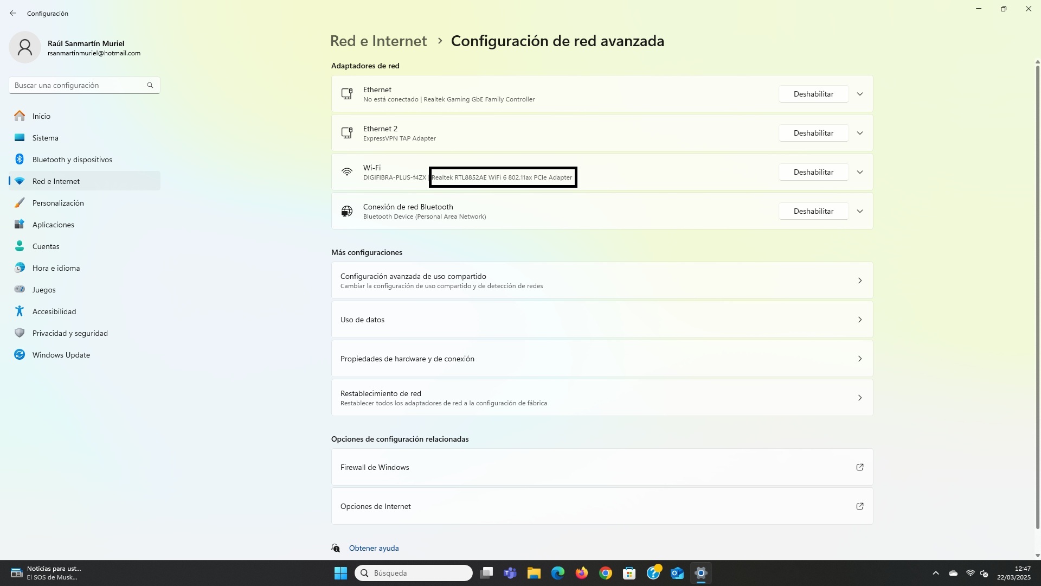Expand the Wi-Fi adapter details chevron
The image size is (1041, 586).
click(x=860, y=172)
